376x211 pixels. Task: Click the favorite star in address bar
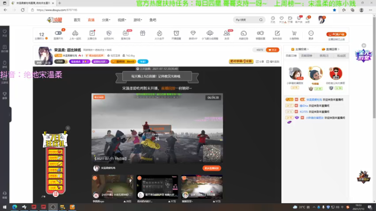click(334, 10)
